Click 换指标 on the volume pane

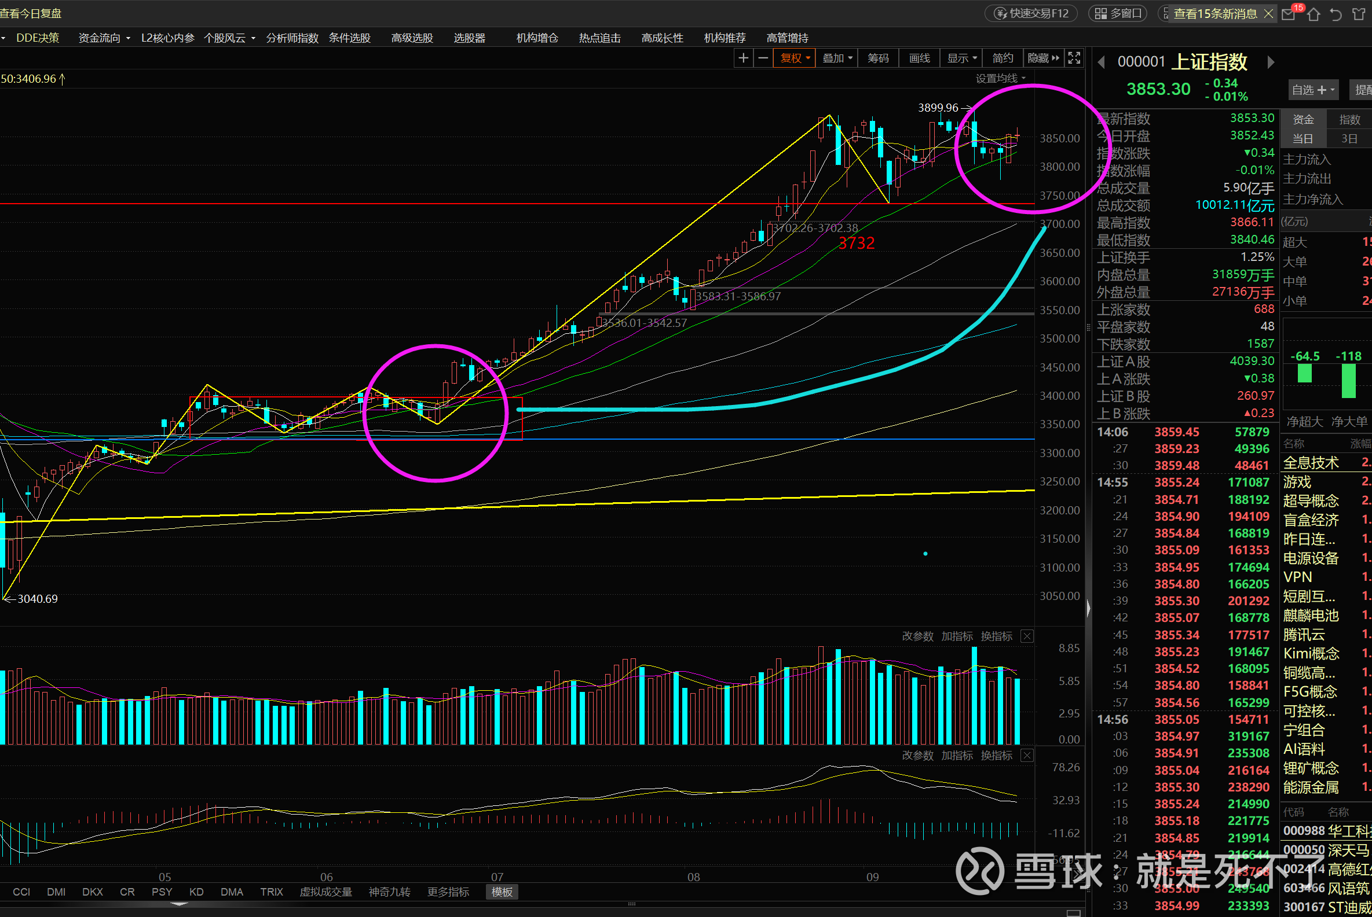tap(996, 636)
